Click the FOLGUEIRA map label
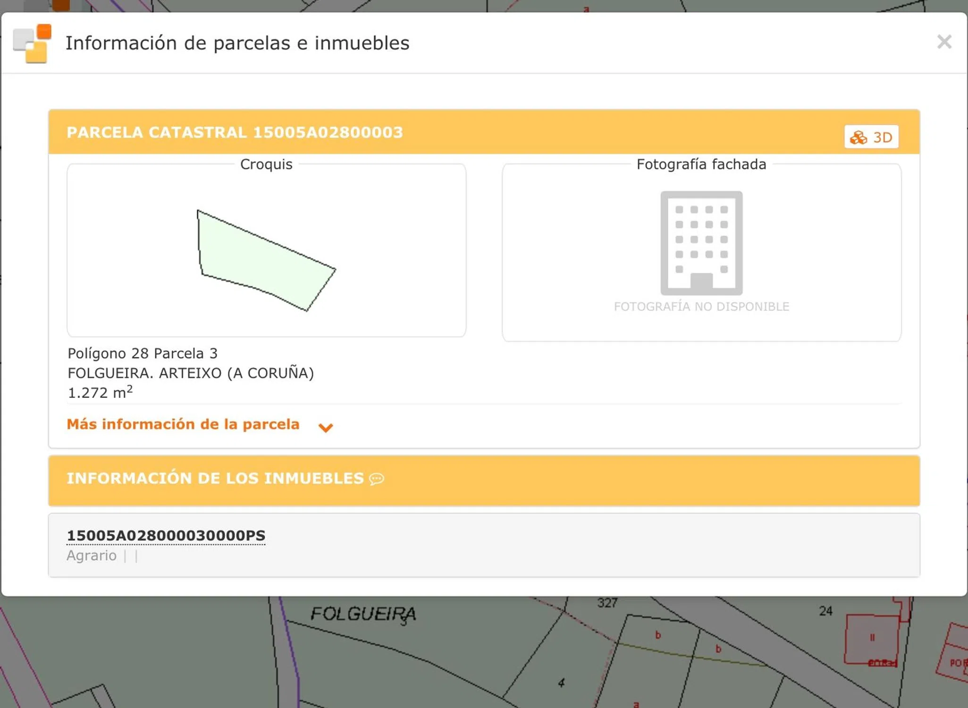The width and height of the screenshot is (968, 708). (x=362, y=614)
